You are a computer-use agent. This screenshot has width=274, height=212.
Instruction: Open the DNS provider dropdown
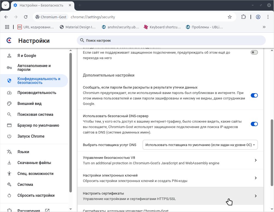(x=200, y=145)
